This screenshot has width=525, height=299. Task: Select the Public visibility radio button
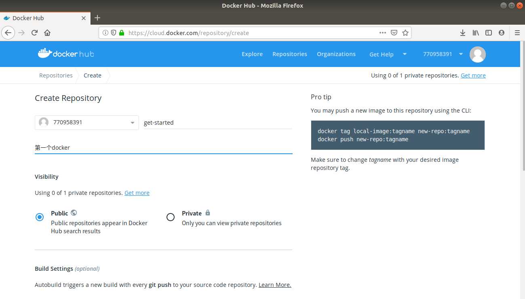pyautogui.click(x=40, y=217)
